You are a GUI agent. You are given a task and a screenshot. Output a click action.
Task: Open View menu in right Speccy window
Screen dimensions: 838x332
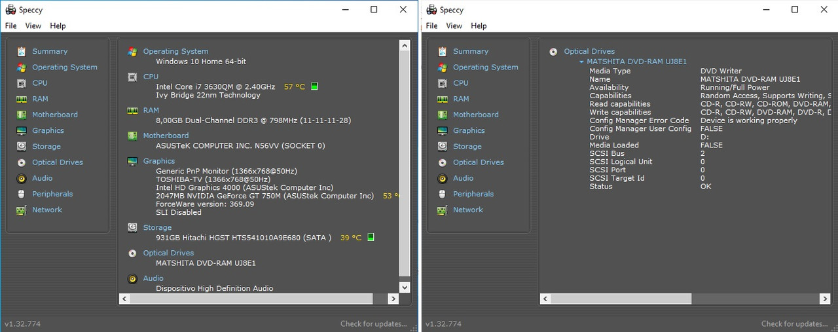[x=454, y=26]
